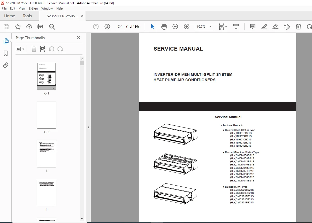Screen dimensions: 312x223
Task: Open the Attachments paperclip panel
Action: 6,65
